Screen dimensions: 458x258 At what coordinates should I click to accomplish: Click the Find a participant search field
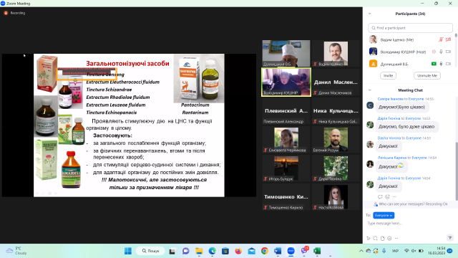[x=410, y=28]
